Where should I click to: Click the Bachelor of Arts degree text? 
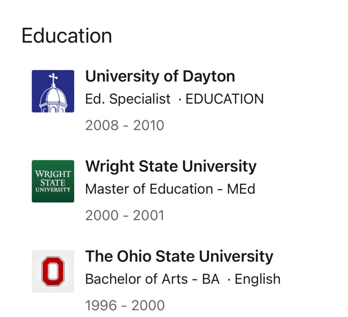click(x=136, y=279)
